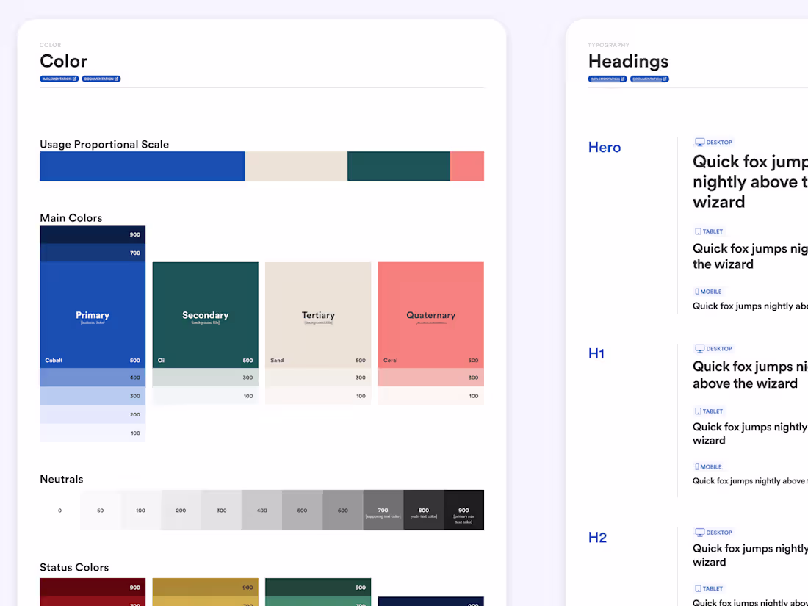Select the Neutral 400 swatch
Viewport: 808px width, 606px height.
(x=261, y=511)
